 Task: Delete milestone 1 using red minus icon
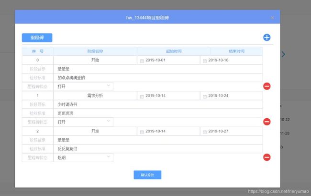tap(267, 122)
